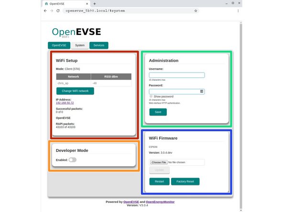
Task: Maximize the browser window
Action: (233, 3)
